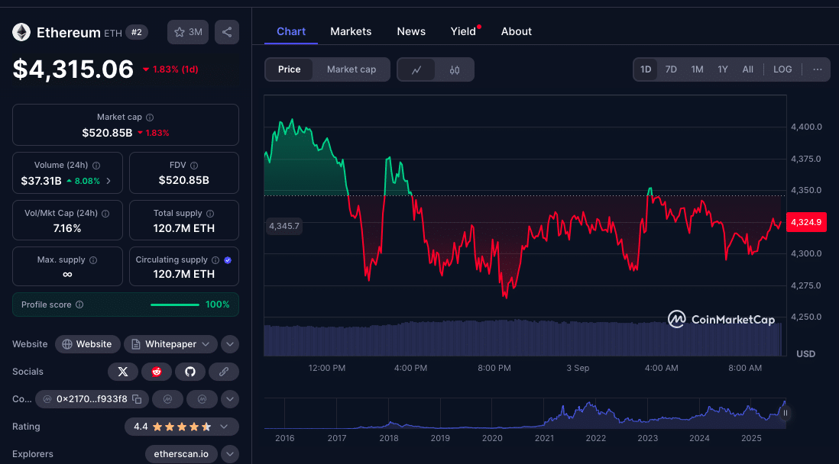Image resolution: width=839 pixels, height=464 pixels.
Task: Click the 4,345.7 opening price label
Action: (284, 226)
